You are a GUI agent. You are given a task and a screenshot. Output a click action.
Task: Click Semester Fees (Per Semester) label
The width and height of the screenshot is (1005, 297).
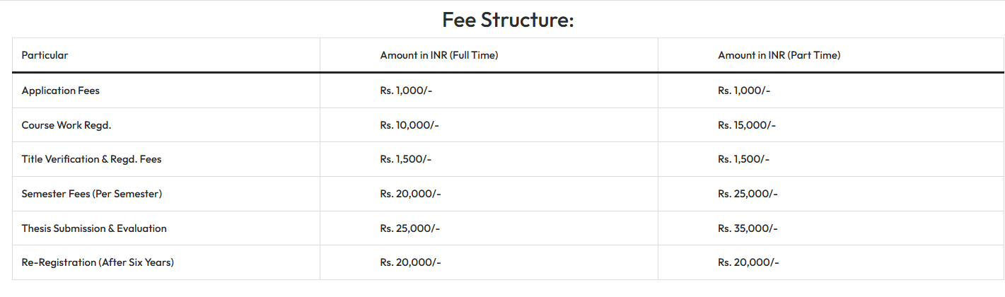click(x=92, y=194)
